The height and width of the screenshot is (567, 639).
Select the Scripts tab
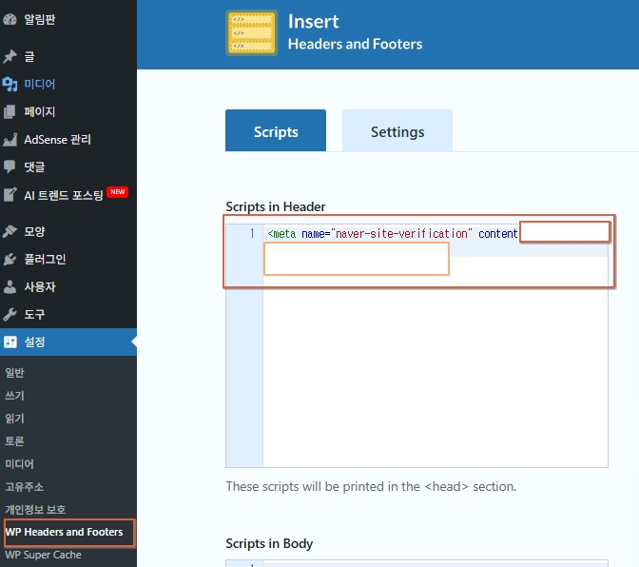(276, 131)
